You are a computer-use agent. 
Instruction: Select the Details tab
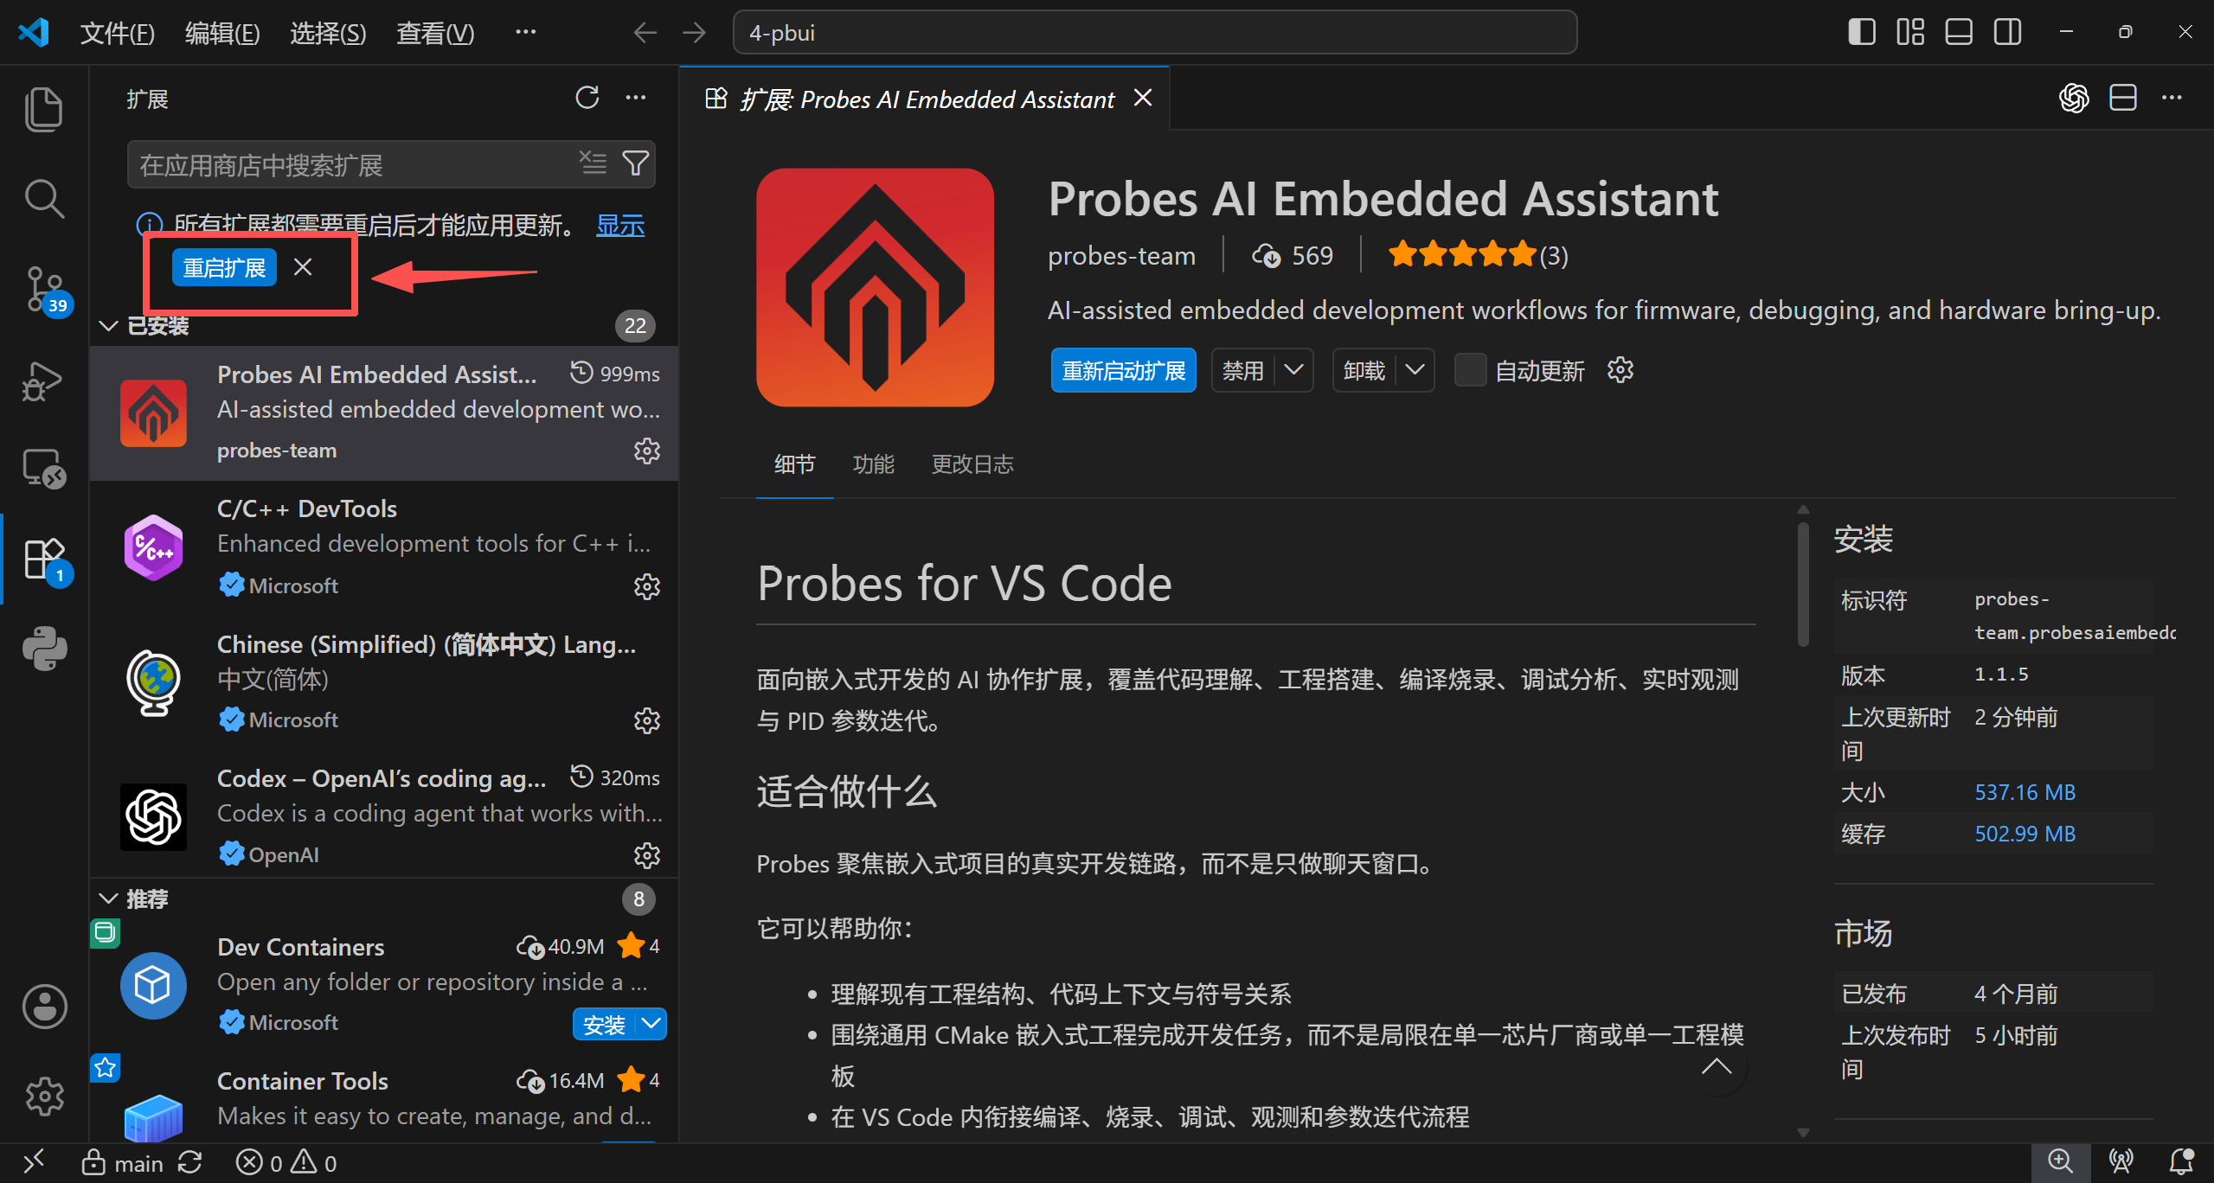pos(794,464)
